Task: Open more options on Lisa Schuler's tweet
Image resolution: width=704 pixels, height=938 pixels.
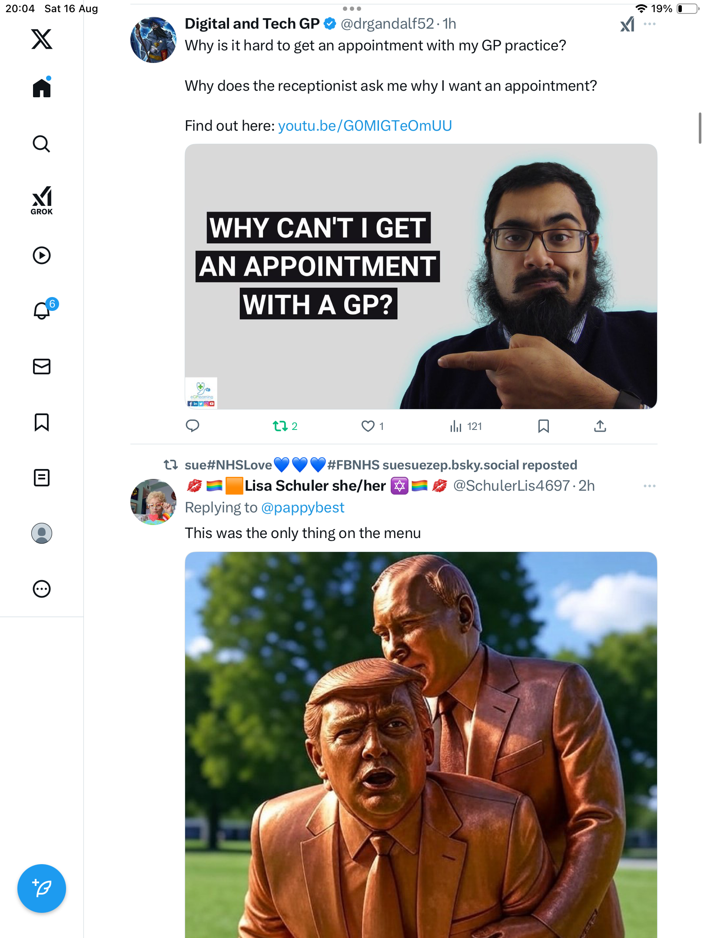Action: pos(649,486)
